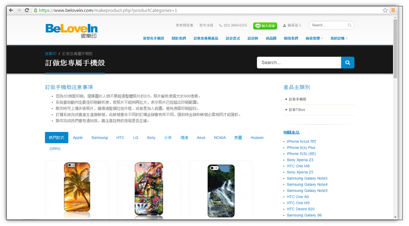Open iPhone 5(S) (SE) related product
409x226 pixels.
[301, 154]
